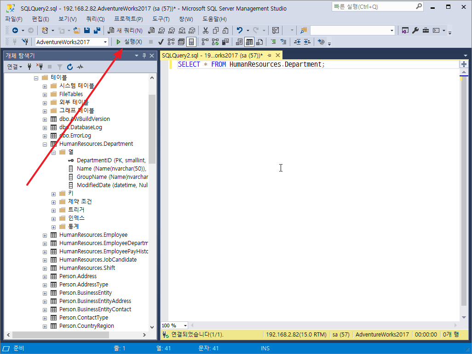Image resolution: width=472 pixels, height=354 pixels.
Task: Click the New Project icon
Action: tap(45, 30)
